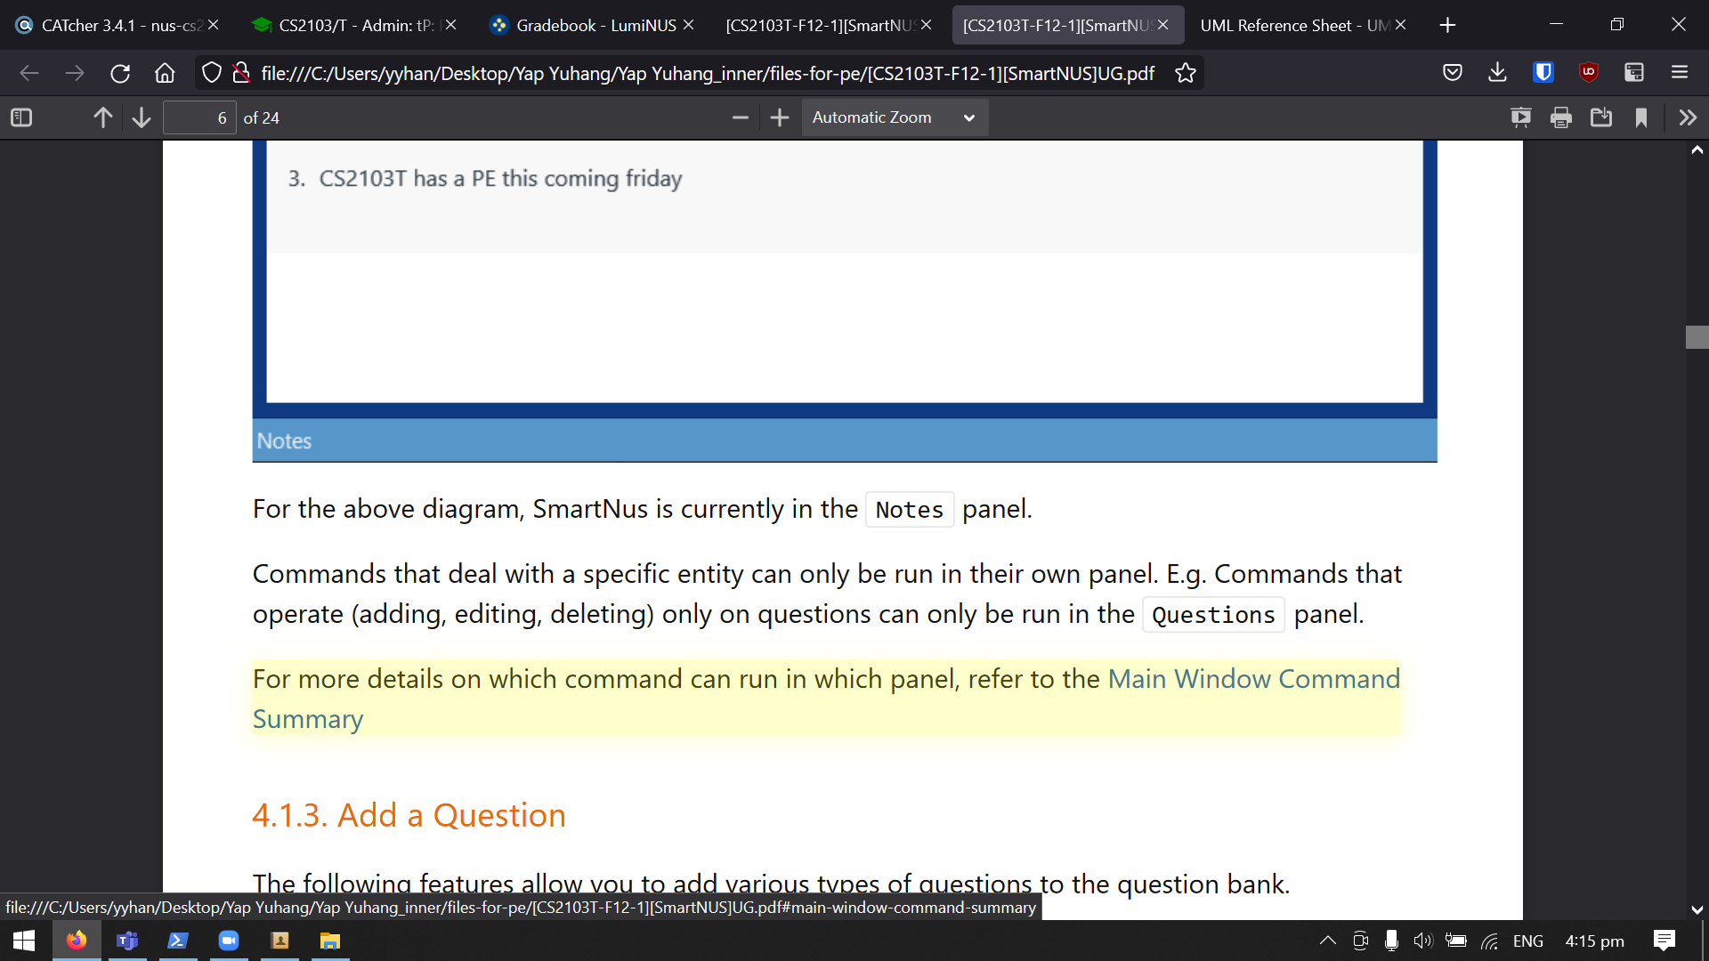The width and height of the screenshot is (1709, 961).
Task: Open Main Window Command Summary link
Action: (x=1253, y=679)
